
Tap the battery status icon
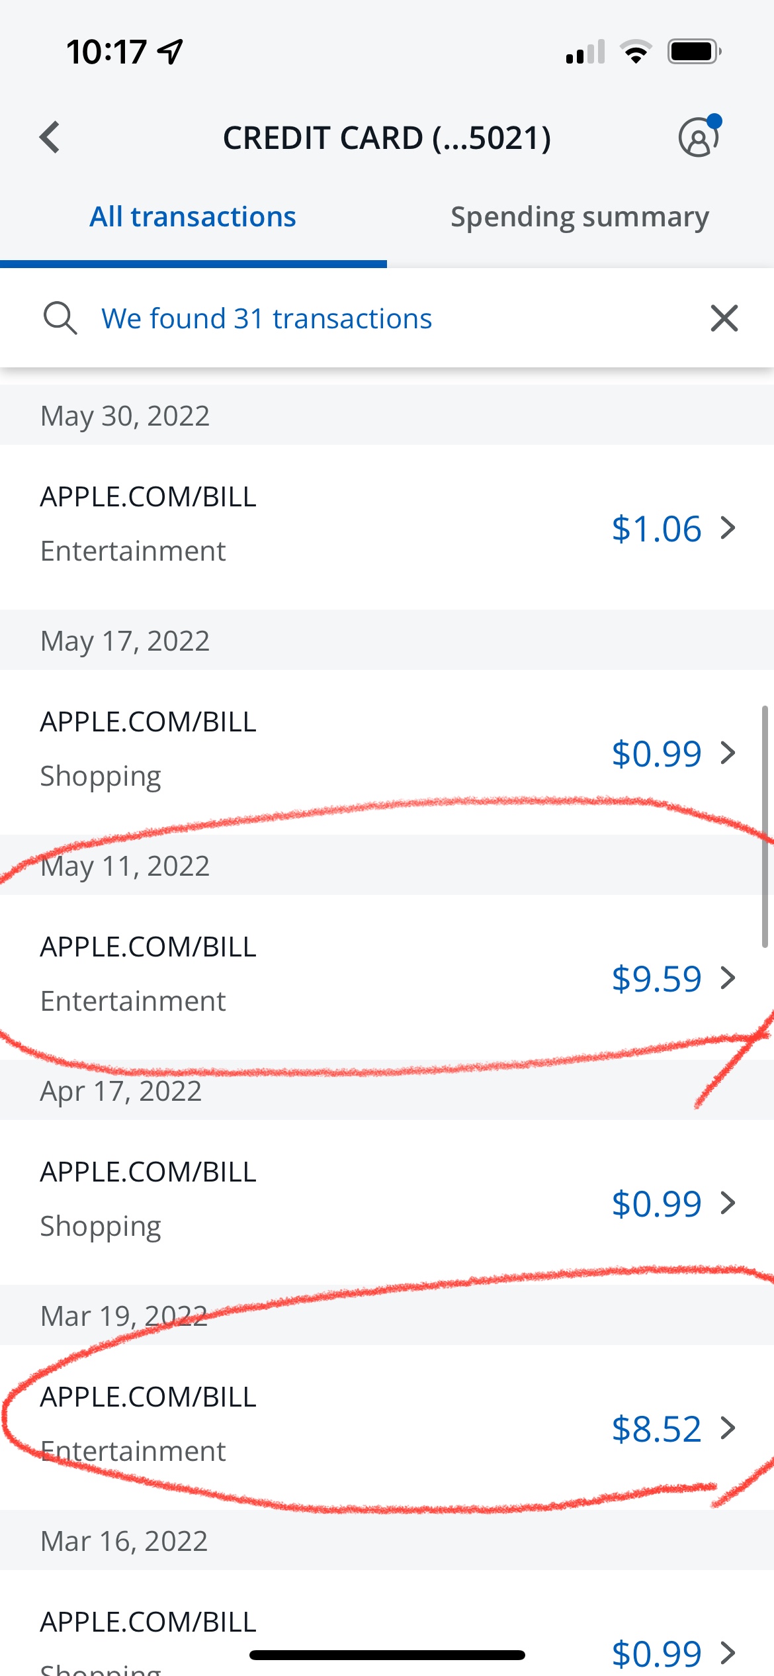[693, 52]
